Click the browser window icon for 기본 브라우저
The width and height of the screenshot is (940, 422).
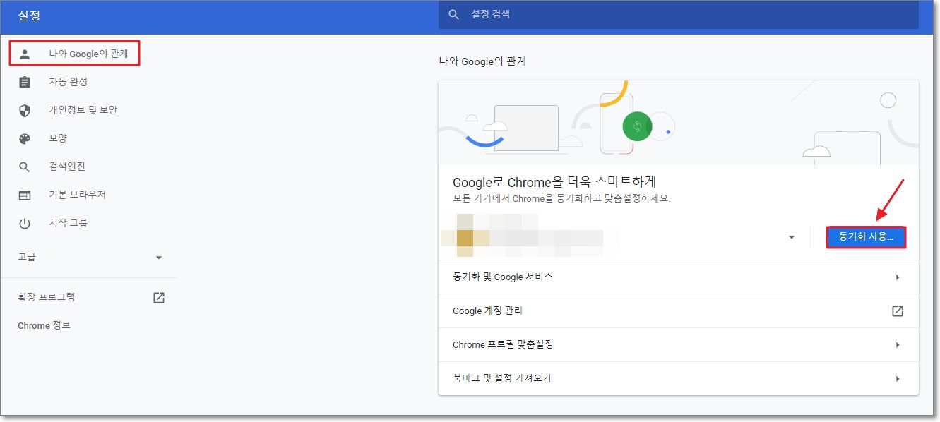25,195
